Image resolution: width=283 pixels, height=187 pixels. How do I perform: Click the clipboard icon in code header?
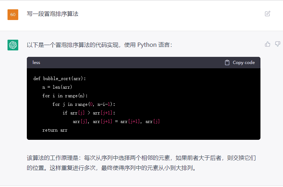[x=227, y=63]
